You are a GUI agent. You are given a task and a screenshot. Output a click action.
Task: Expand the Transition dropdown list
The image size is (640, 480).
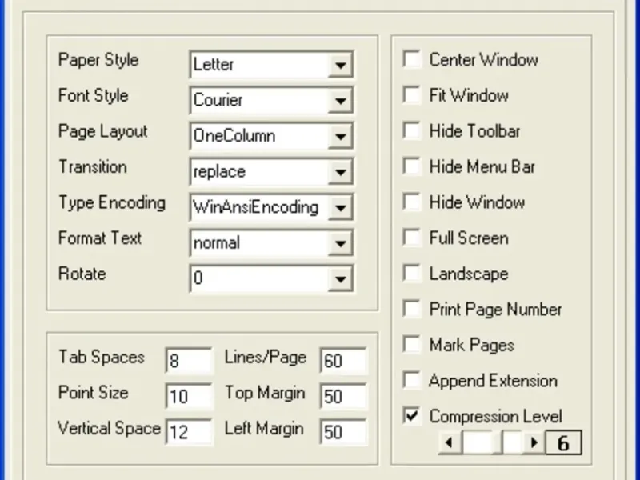pos(341,172)
